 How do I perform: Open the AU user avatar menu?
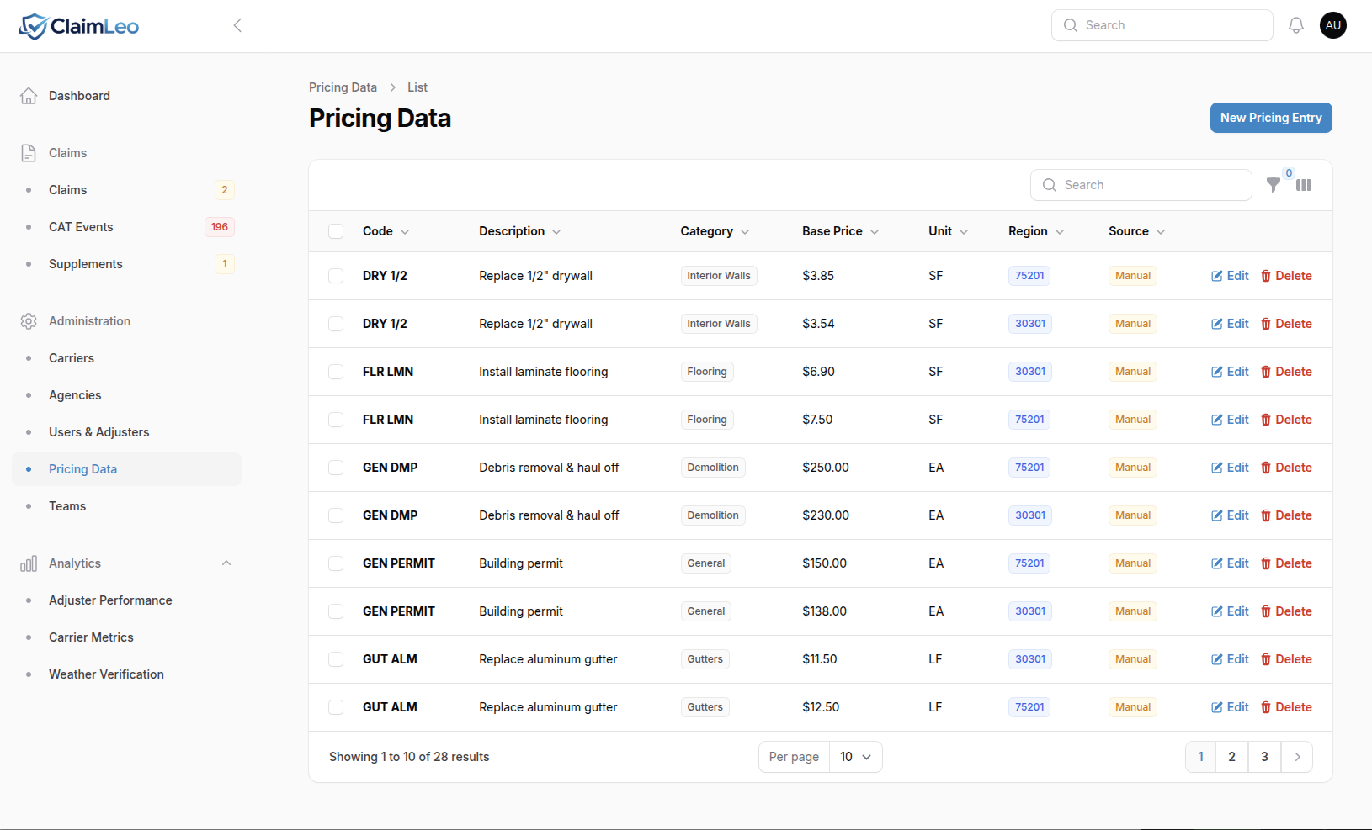pos(1332,25)
